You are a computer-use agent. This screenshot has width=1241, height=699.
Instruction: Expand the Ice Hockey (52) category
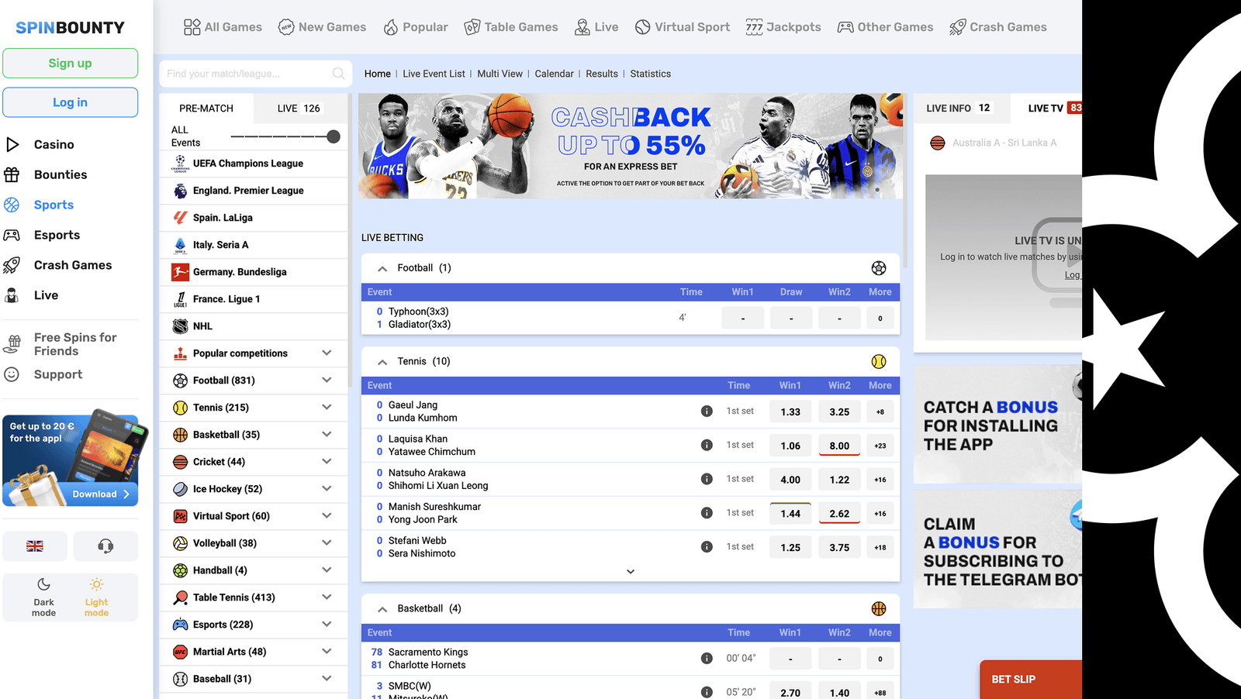(x=327, y=489)
